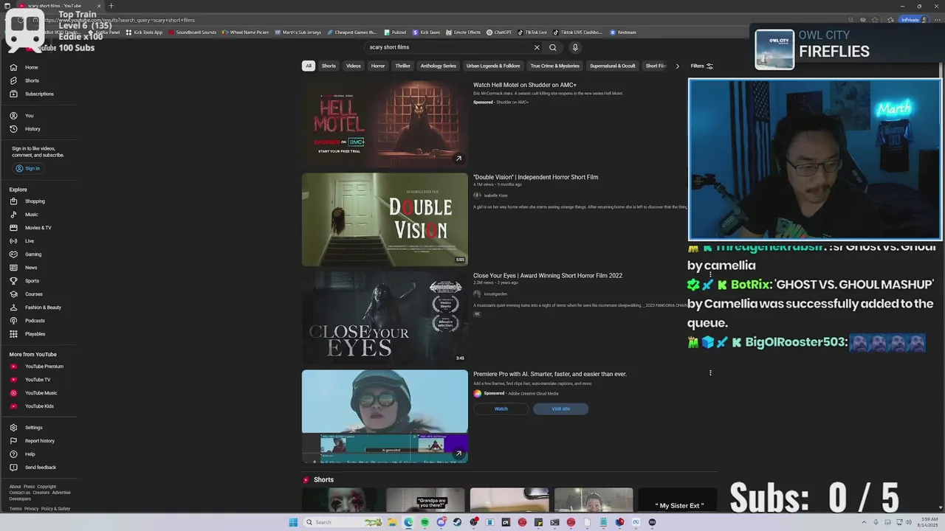Start voice search with microphone icon
The height and width of the screenshot is (531, 945).
coord(575,47)
